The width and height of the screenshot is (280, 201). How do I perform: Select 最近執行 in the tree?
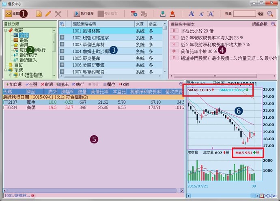pyautogui.click(x=28, y=55)
